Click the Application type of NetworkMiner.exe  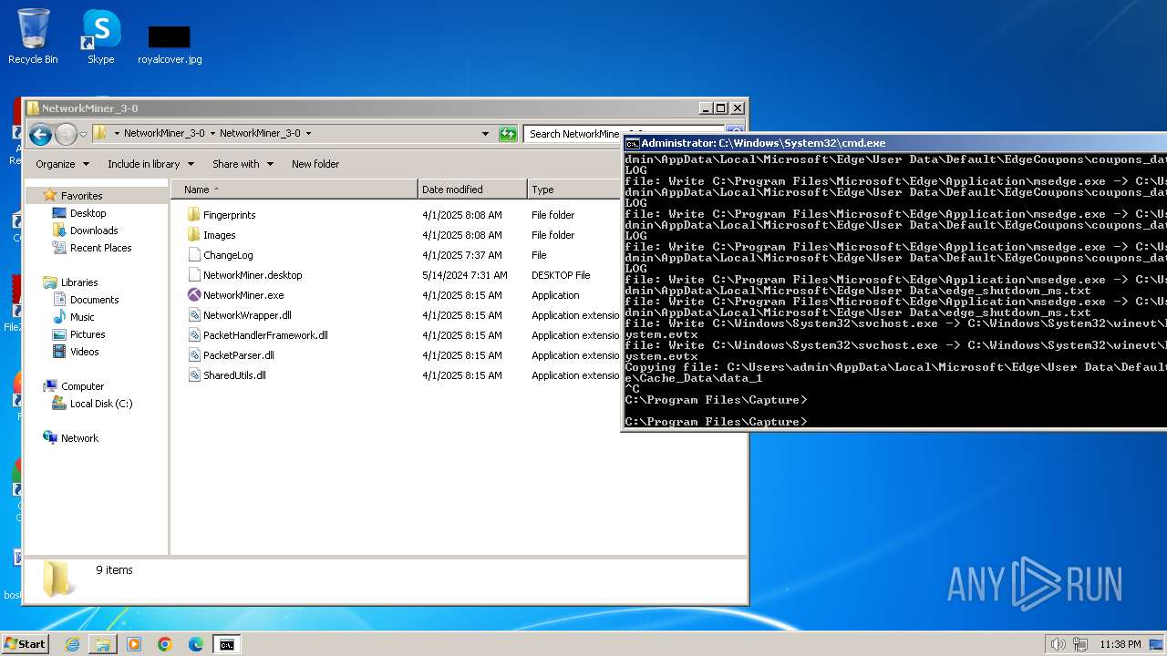pyautogui.click(x=555, y=295)
